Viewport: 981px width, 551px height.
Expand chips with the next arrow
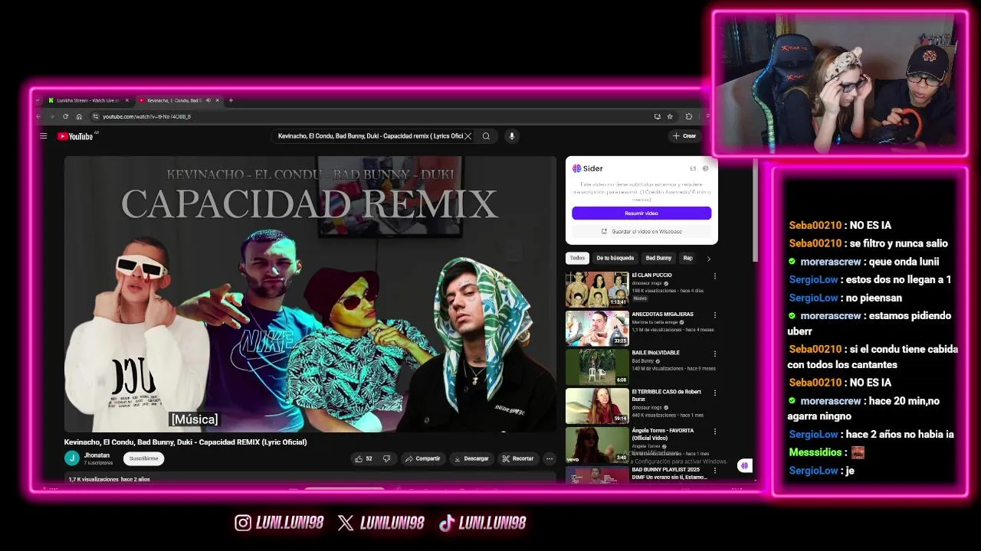[x=708, y=259]
